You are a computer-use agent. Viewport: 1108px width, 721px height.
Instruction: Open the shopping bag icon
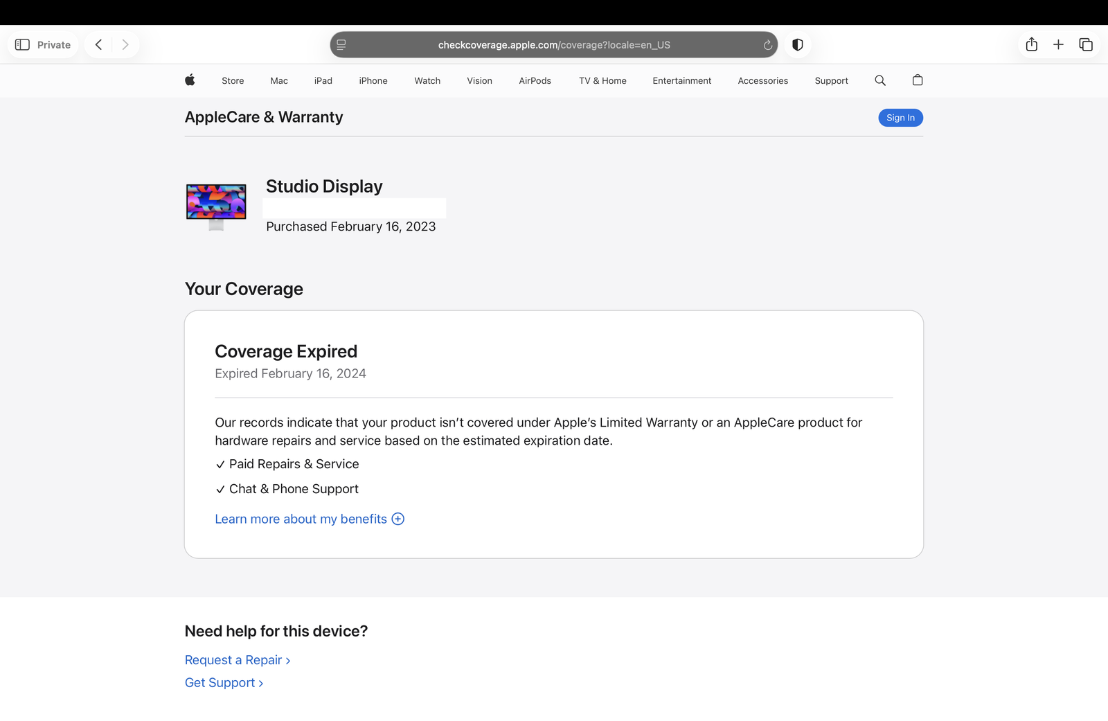[x=918, y=80]
